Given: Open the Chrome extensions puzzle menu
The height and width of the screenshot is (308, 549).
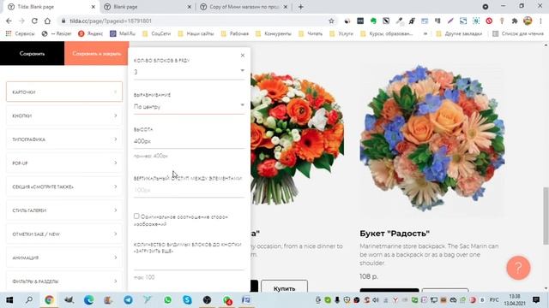Looking at the screenshot, I should click(515, 21).
